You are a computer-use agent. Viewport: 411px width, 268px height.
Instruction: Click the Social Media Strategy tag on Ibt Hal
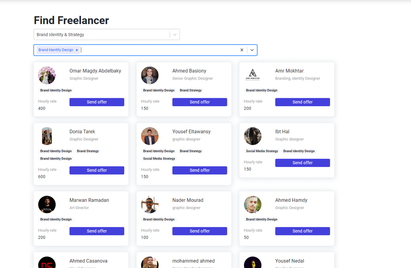click(x=262, y=151)
